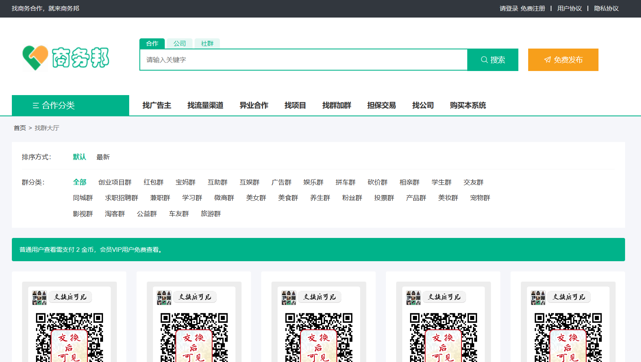Viewport: 641px width, 362px height.
Task: Focus the keyword search input field
Action: click(x=303, y=60)
